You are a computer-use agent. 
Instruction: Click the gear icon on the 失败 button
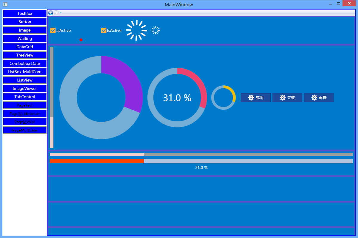(x=282, y=98)
